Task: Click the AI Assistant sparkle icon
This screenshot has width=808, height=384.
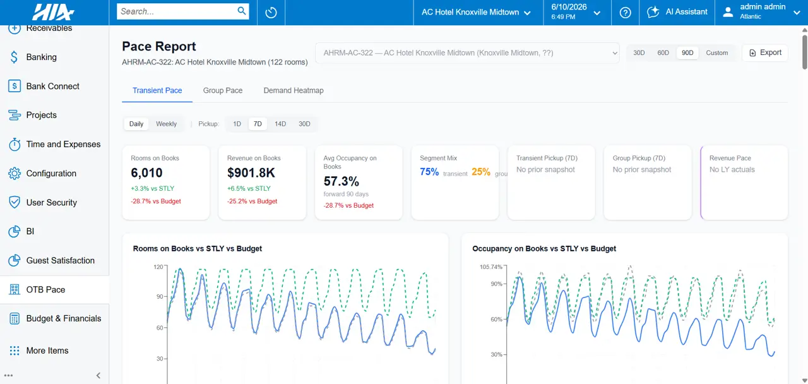Action: [653, 12]
